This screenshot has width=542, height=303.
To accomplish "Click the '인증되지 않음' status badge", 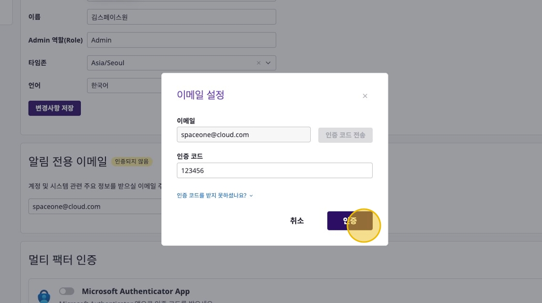I will pos(132,162).
